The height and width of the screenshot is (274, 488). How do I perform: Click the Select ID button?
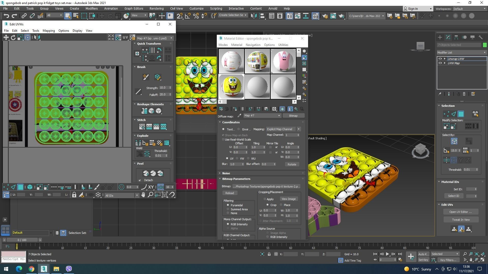pyautogui.click(x=453, y=196)
